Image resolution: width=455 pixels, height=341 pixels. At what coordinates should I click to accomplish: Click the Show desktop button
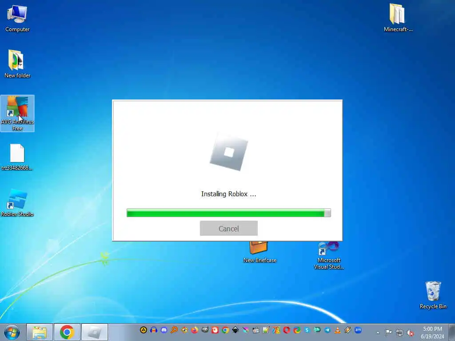pos(452,332)
